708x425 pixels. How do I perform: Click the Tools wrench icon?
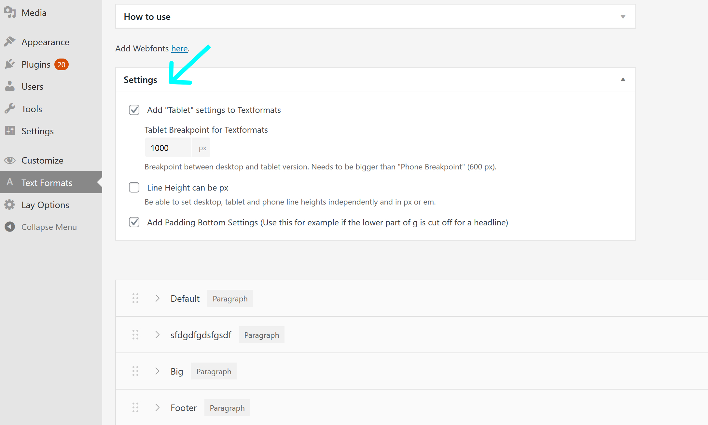pos(10,109)
